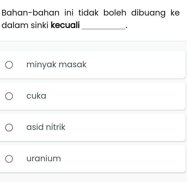Click empty space in minyak masak card
This screenshot has height=182, width=187.
click(137, 65)
